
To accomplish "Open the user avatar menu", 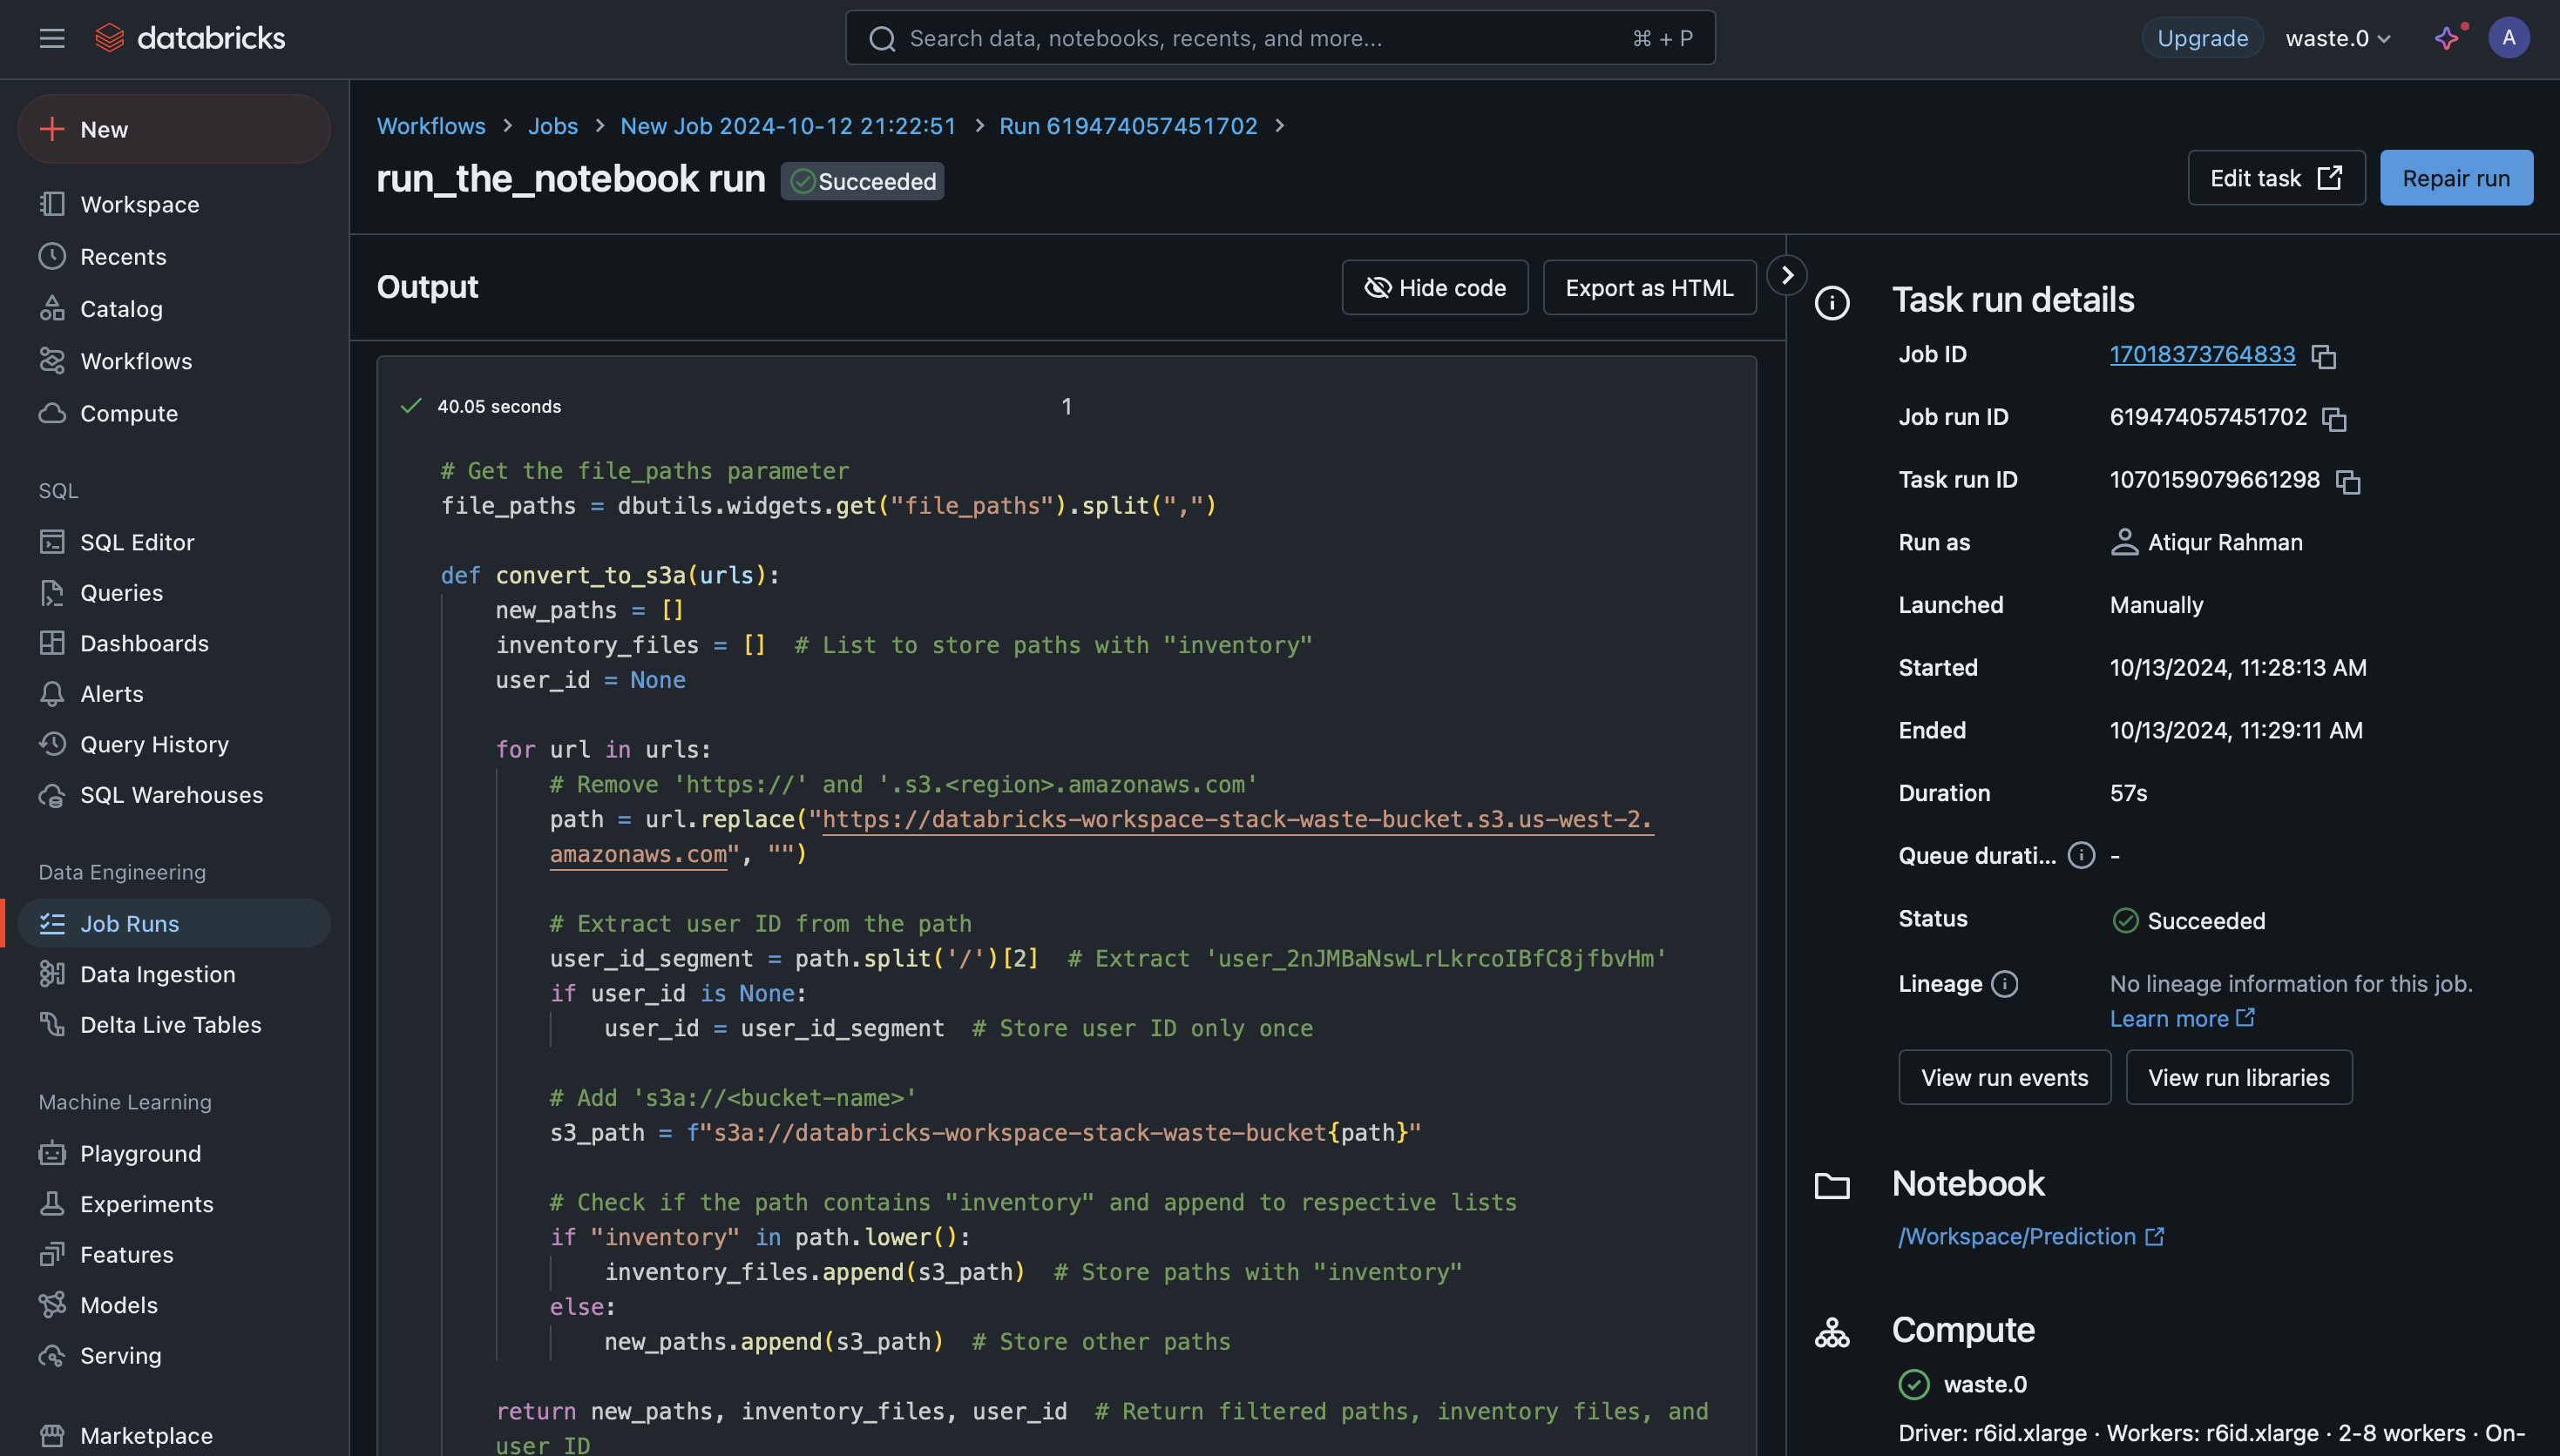I will [x=2508, y=38].
